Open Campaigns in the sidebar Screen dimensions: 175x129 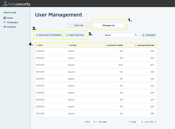click(x=11, y=22)
